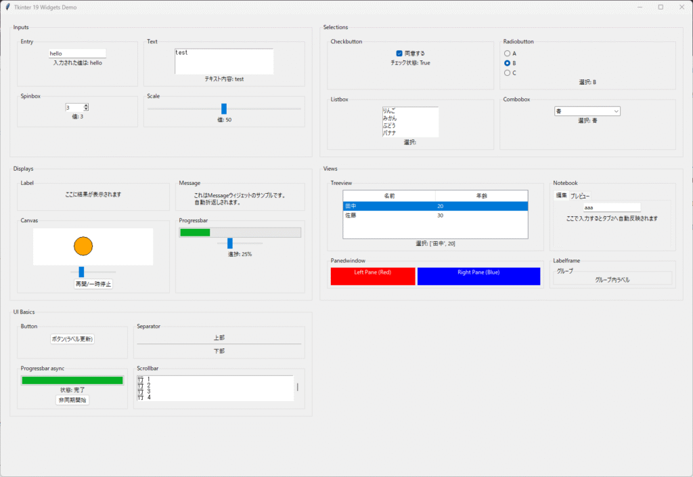Select radio button A
Image resolution: width=693 pixels, height=477 pixels.
(x=507, y=53)
